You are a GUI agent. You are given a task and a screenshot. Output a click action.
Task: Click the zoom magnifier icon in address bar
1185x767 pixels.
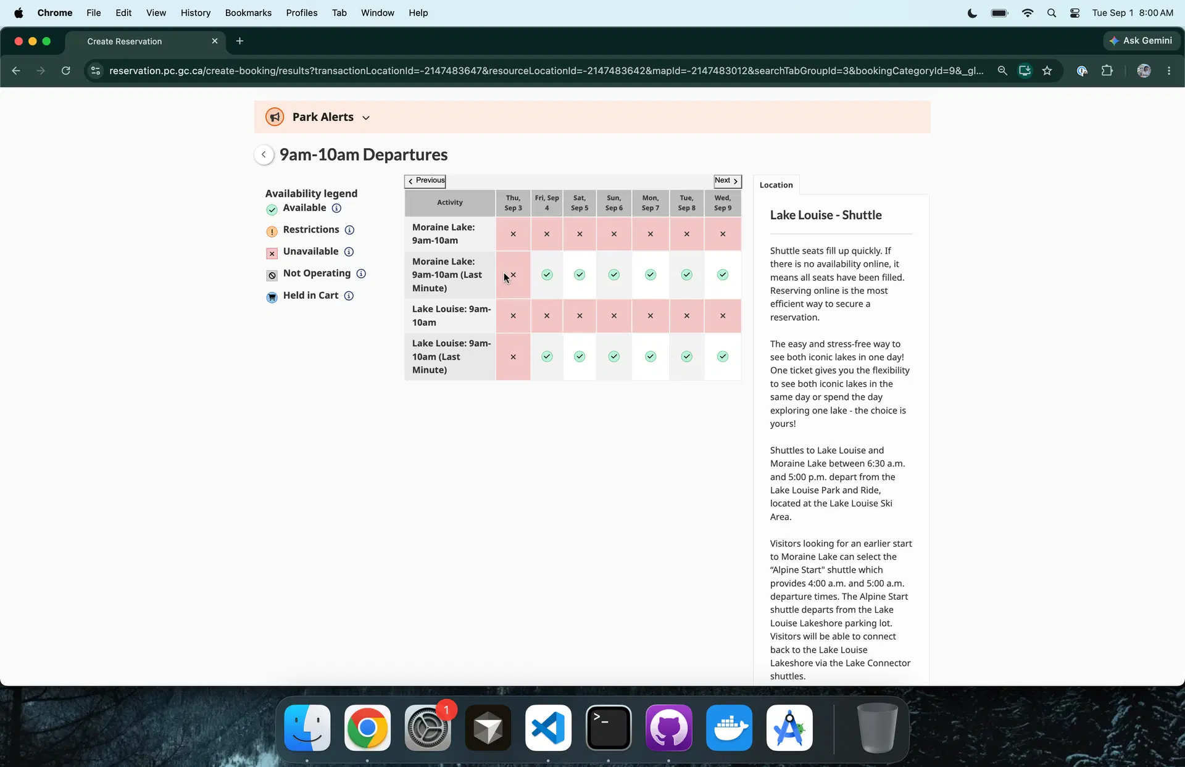(1002, 71)
